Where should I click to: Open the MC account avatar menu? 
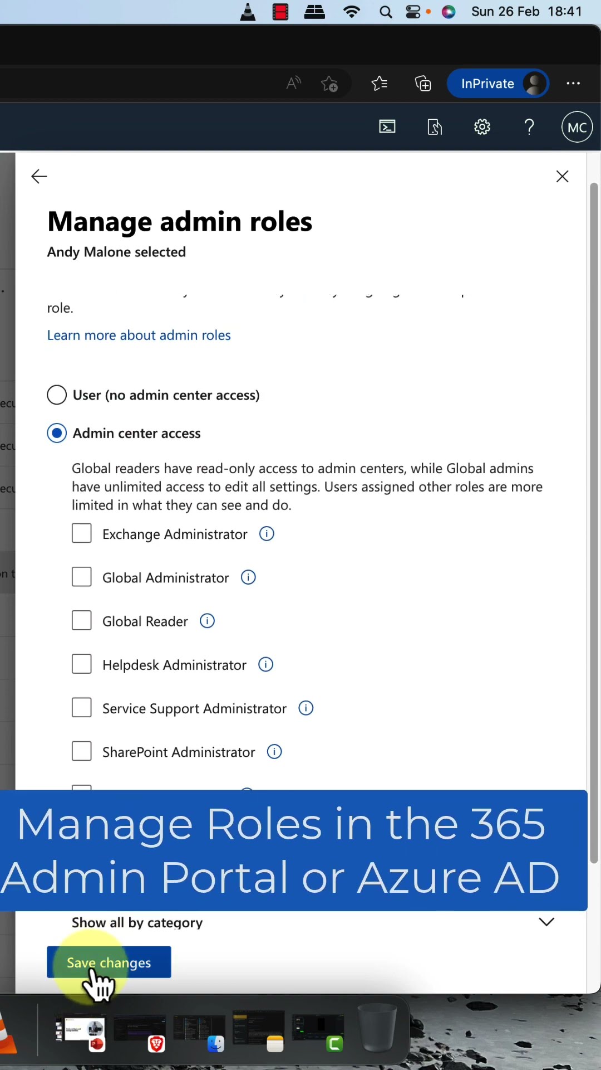tap(577, 127)
